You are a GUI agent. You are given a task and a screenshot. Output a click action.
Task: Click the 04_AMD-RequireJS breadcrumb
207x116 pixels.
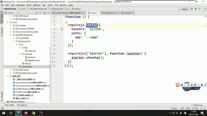coord(37,9)
